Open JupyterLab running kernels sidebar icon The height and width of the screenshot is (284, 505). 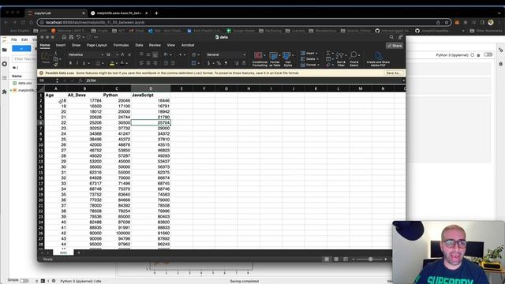[x=5, y=64]
